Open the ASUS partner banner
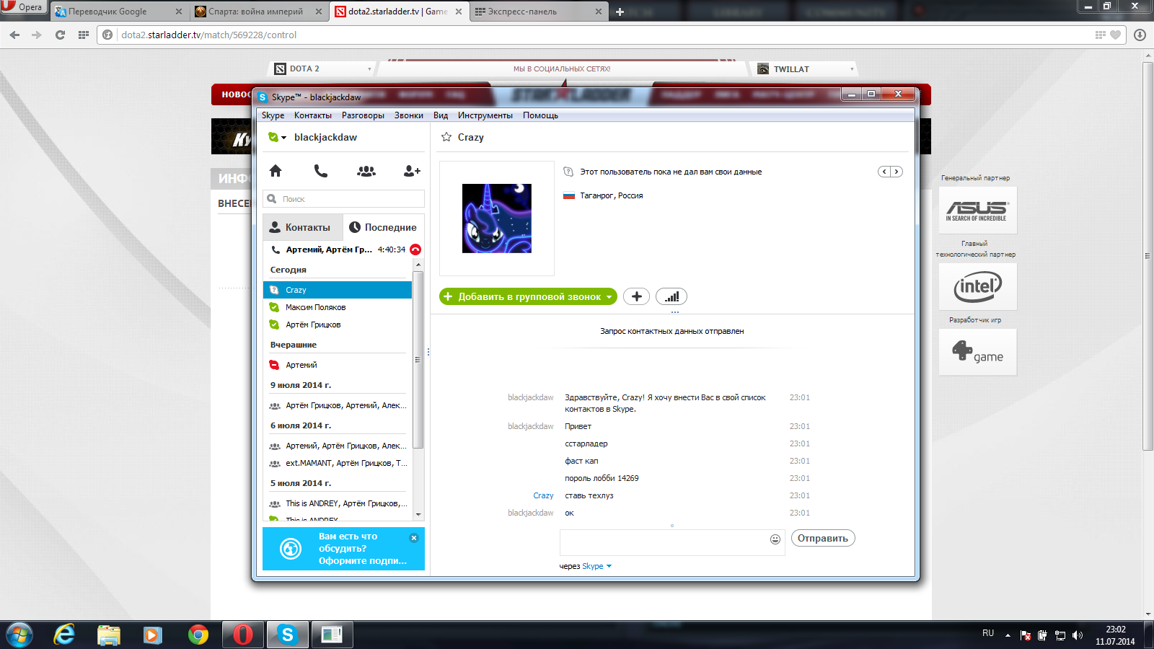 point(978,210)
